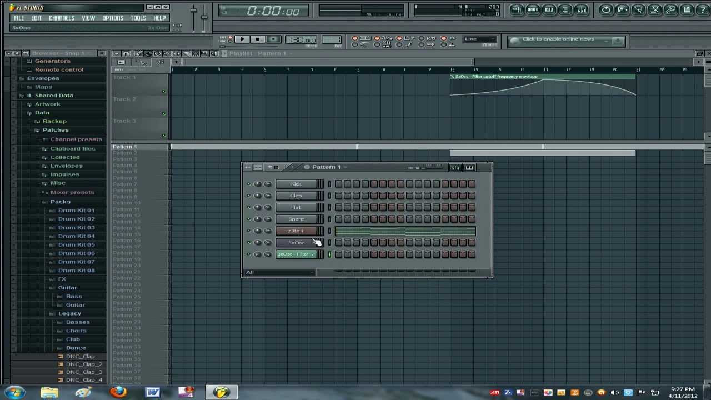Click the 3xOsc Filter cutoff automation clip
The height and width of the screenshot is (400, 711).
(543, 85)
